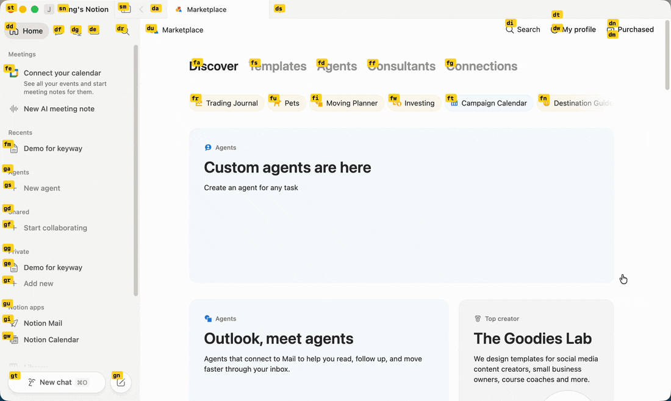Click the Investing chip icon
This screenshot has width=671, height=401.
[396, 103]
